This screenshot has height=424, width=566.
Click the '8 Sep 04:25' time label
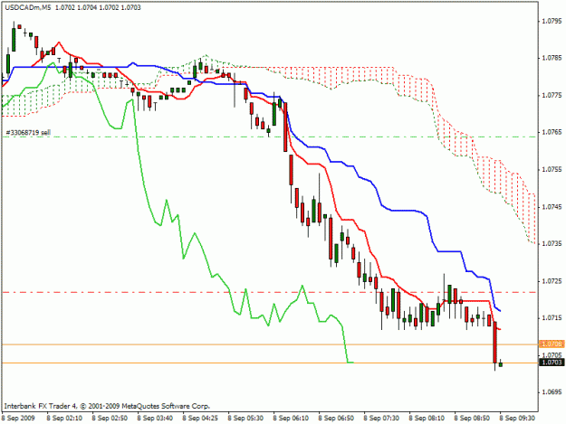click(x=200, y=419)
